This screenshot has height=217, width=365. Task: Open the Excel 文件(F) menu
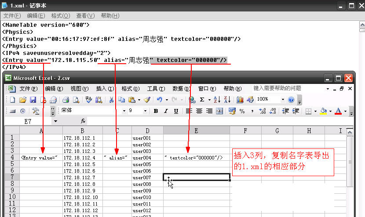click(29, 89)
